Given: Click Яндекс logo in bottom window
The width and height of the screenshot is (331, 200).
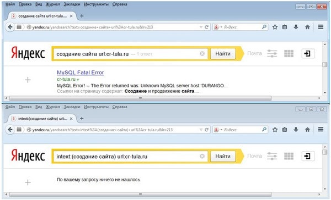Looking at the screenshot, I should (x=28, y=155).
